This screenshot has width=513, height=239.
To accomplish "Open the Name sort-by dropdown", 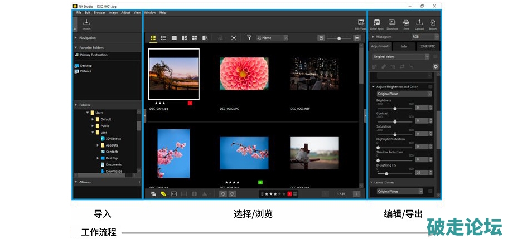I will [x=272, y=38].
